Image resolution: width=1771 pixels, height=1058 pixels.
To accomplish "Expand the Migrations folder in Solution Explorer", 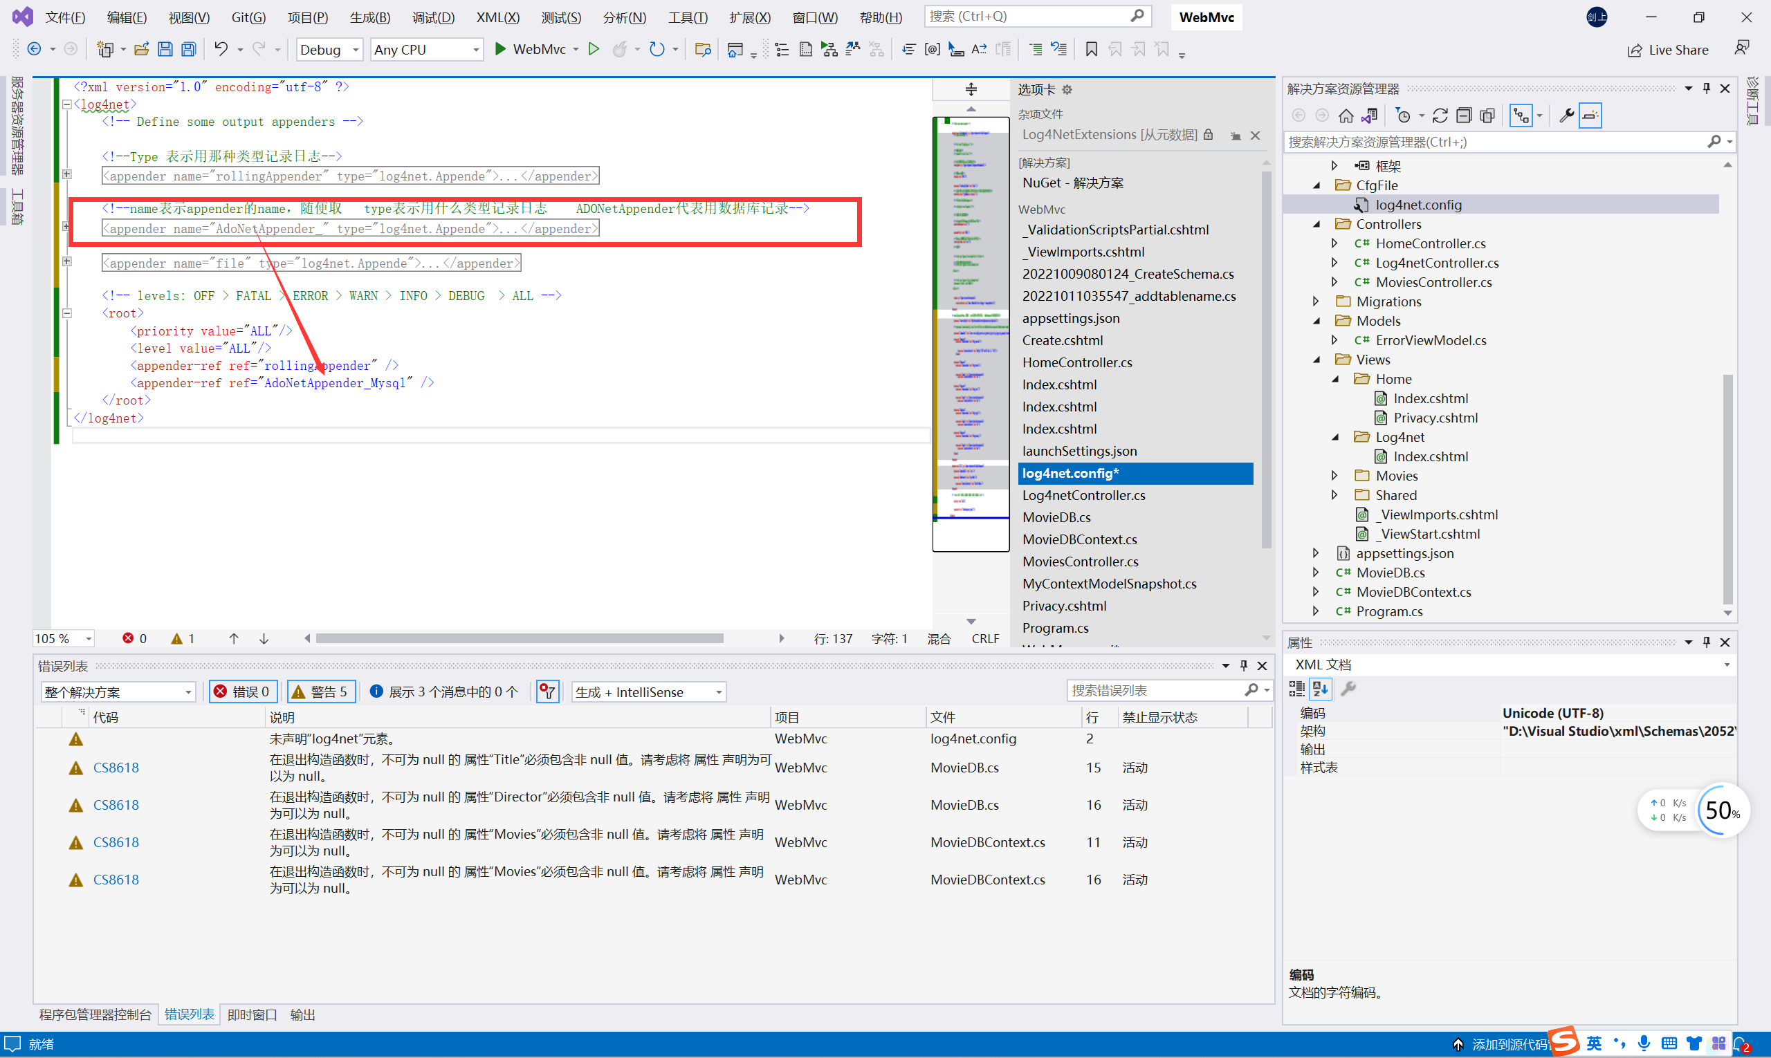I will (1316, 301).
